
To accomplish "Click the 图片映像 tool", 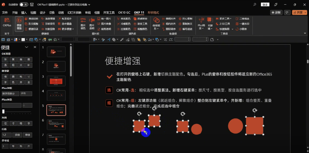I will [104, 24].
